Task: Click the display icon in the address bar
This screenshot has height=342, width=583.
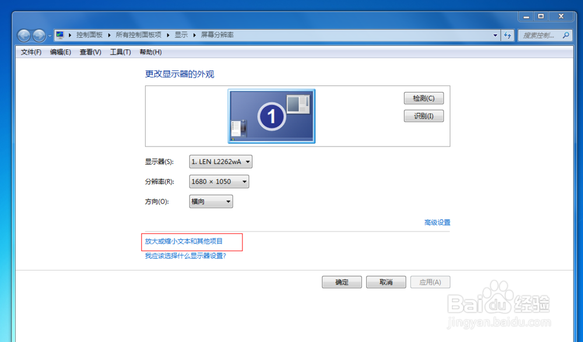Action: tap(61, 35)
